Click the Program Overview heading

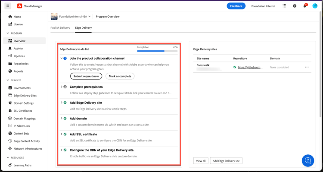(108, 16)
